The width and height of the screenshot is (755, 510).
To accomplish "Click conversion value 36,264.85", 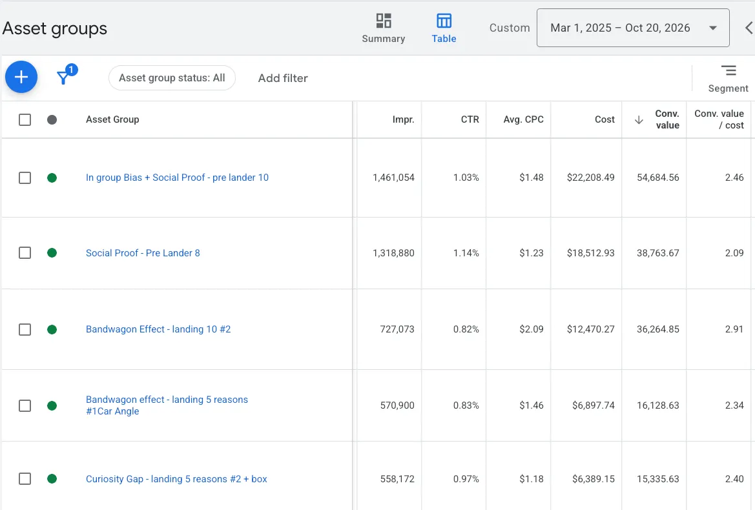I will (657, 329).
